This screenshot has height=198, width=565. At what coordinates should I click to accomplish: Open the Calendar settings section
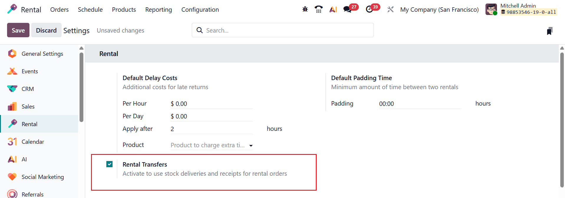point(33,141)
